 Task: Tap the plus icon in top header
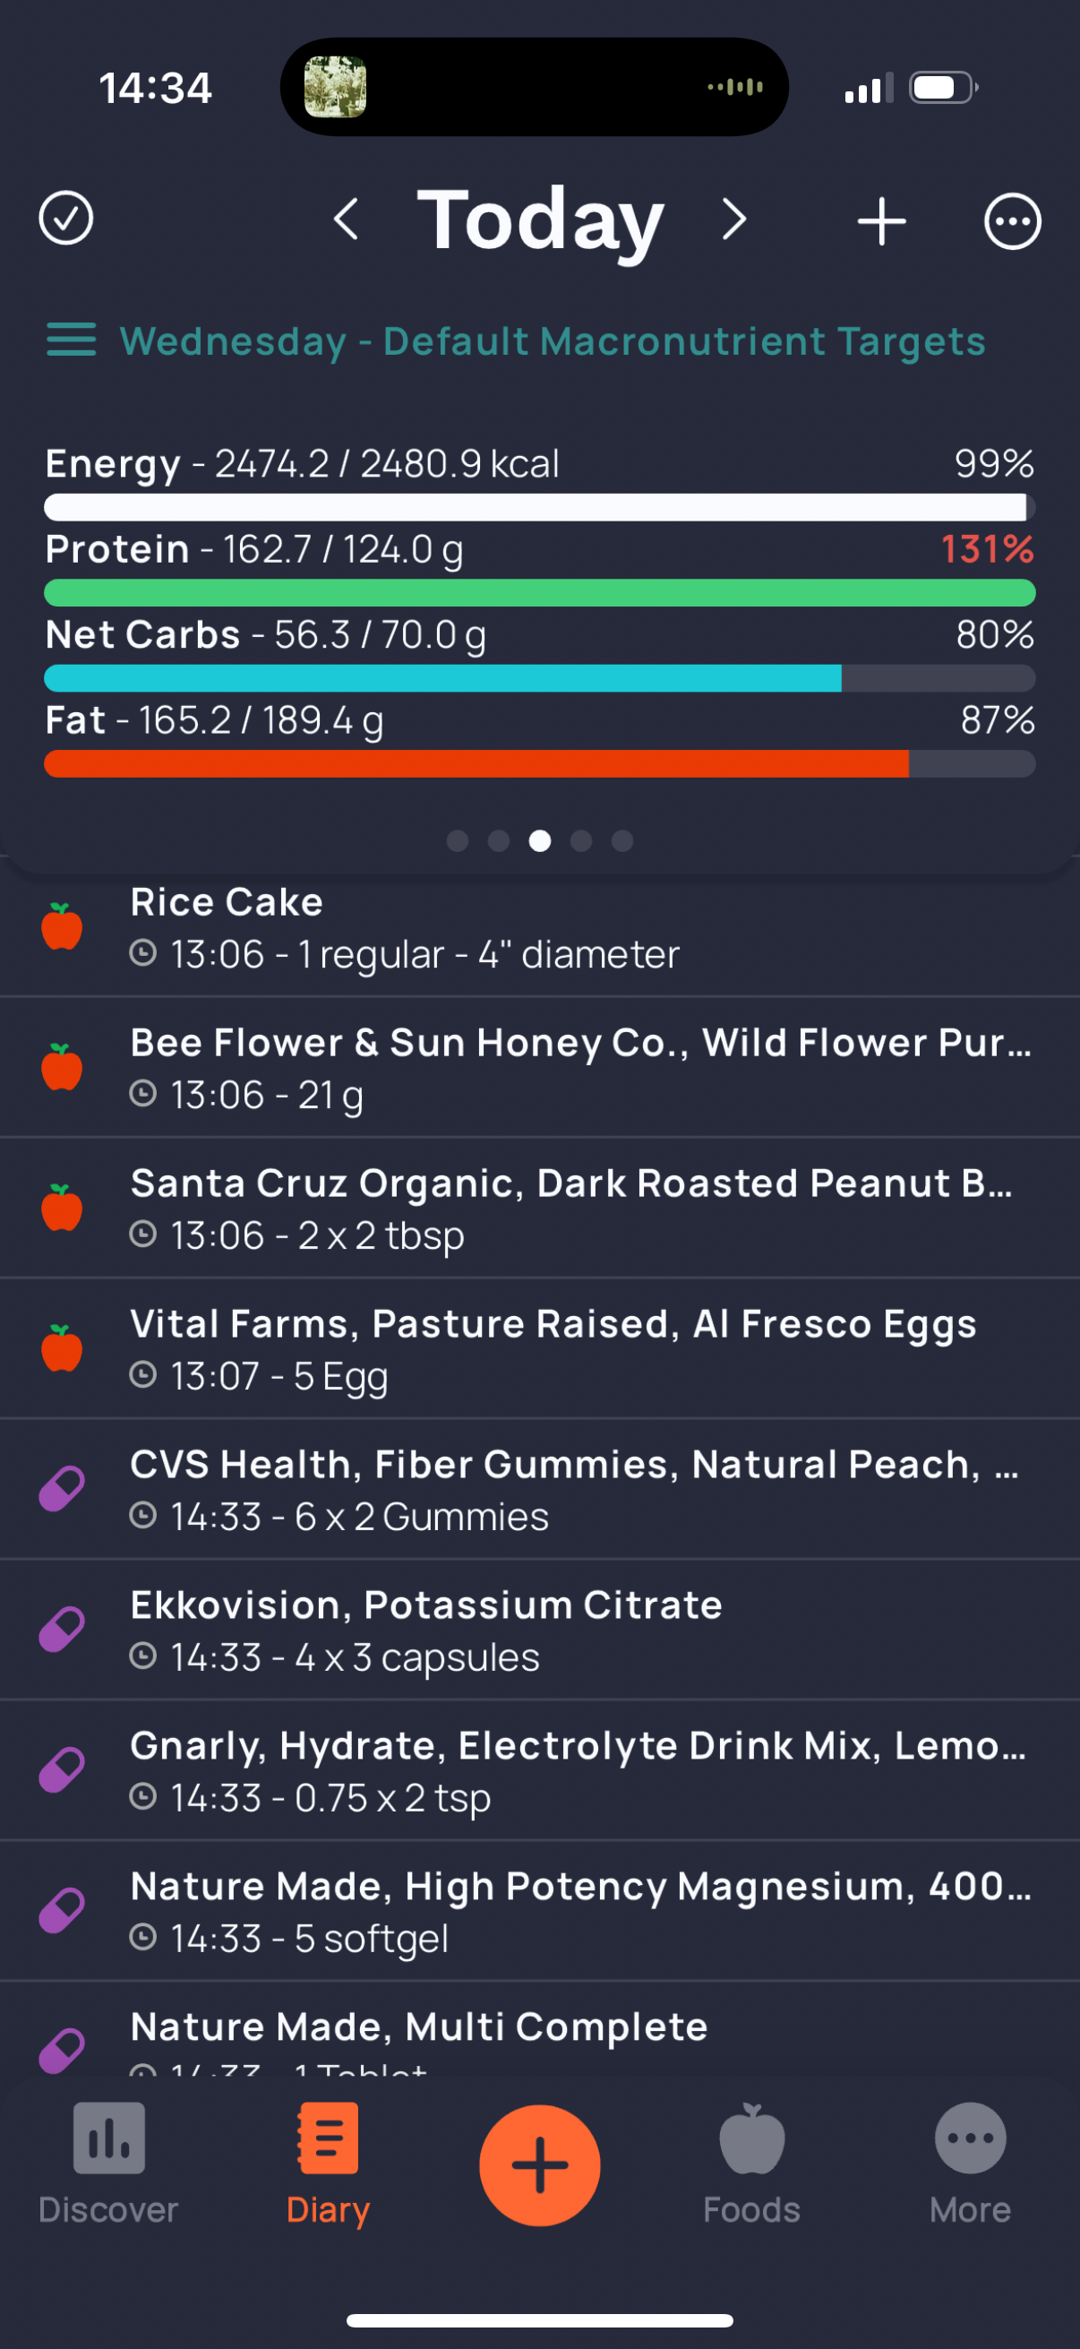pyautogui.click(x=881, y=220)
